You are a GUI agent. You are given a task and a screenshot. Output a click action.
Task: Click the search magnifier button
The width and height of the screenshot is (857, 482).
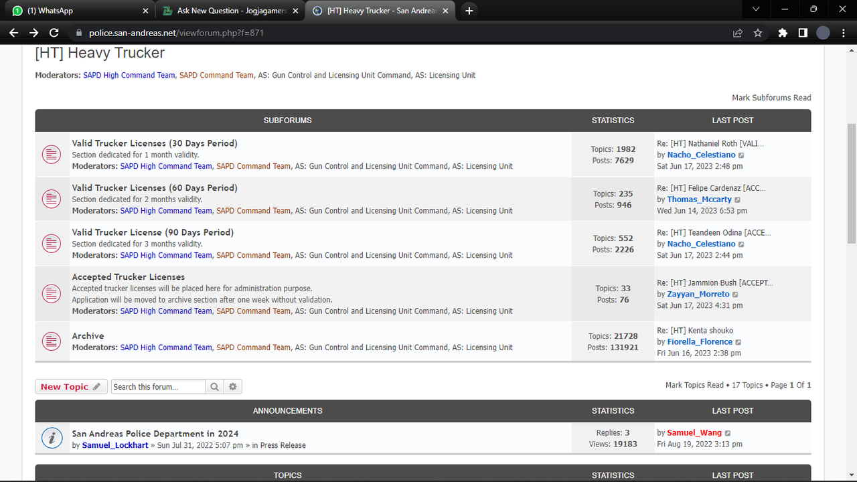(x=214, y=387)
